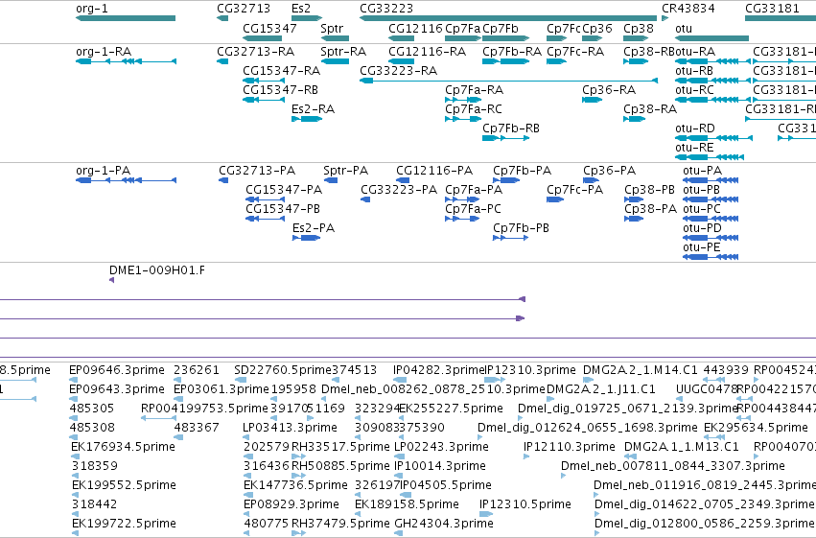The height and width of the screenshot is (538, 816).
Task: Click transcript CG12116-RA
Action: coord(401,61)
